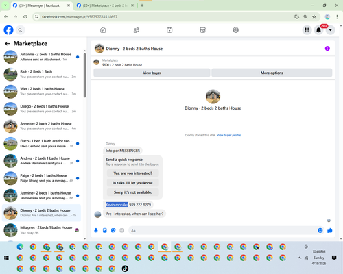Send a thumbs-up like
Screen dimensions: 343x274
pos(330,230)
